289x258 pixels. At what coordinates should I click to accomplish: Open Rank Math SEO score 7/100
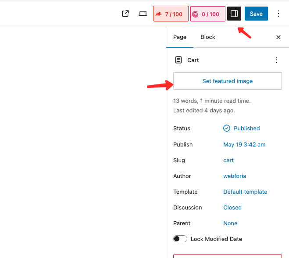coord(171,14)
